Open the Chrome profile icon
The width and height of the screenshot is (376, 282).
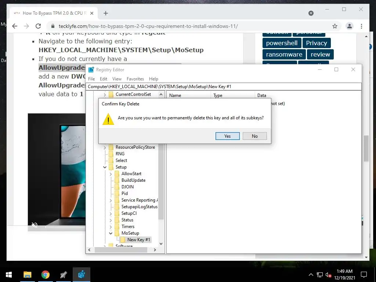click(x=350, y=26)
